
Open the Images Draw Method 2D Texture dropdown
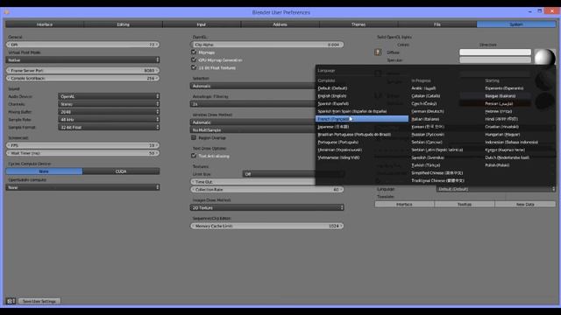(x=266, y=207)
